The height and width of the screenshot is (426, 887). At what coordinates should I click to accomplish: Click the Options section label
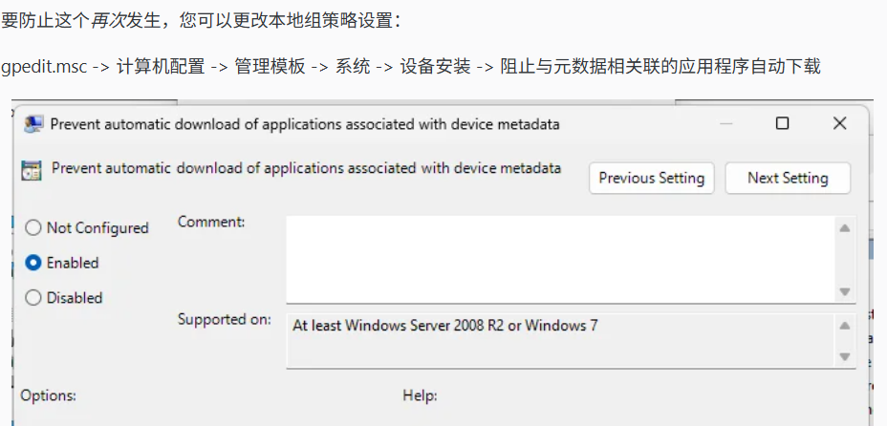click(x=49, y=395)
